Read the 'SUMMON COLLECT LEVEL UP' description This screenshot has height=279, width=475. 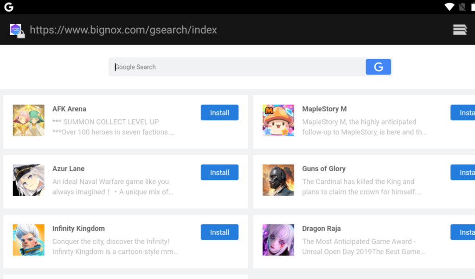point(113,127)
